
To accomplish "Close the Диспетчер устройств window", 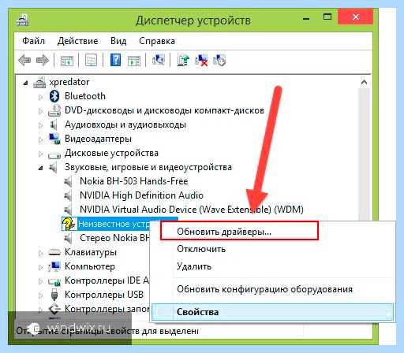I will coord(356,17).
